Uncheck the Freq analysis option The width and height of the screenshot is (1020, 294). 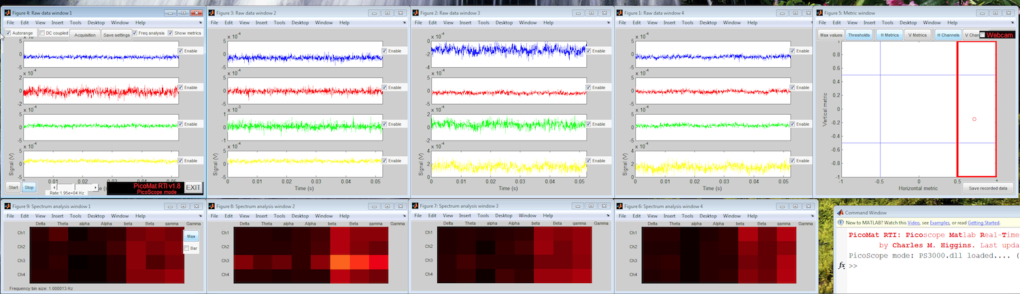pyautogui.click(x=135, y=33)
